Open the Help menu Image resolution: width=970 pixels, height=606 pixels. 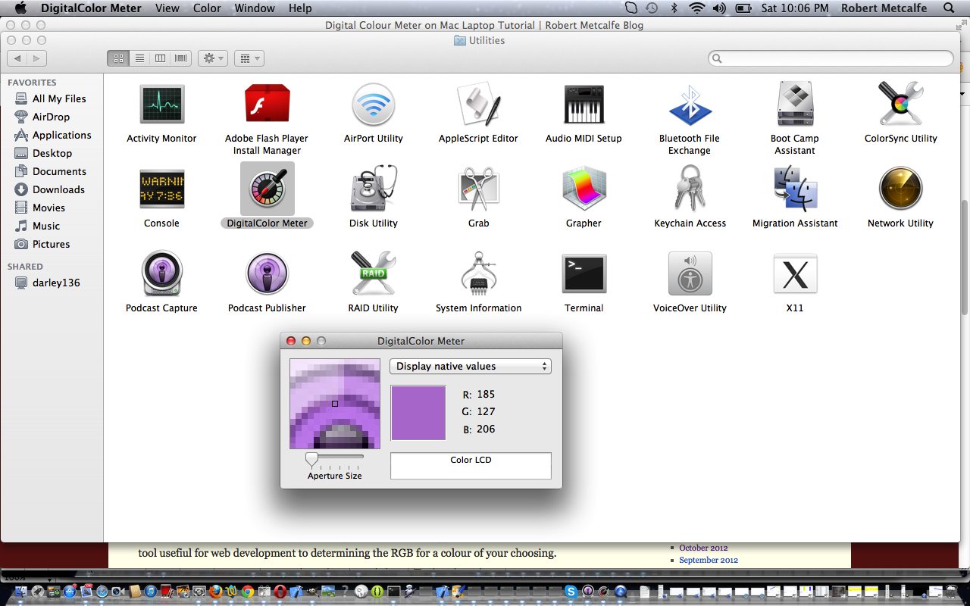click(x=300, y=8)
